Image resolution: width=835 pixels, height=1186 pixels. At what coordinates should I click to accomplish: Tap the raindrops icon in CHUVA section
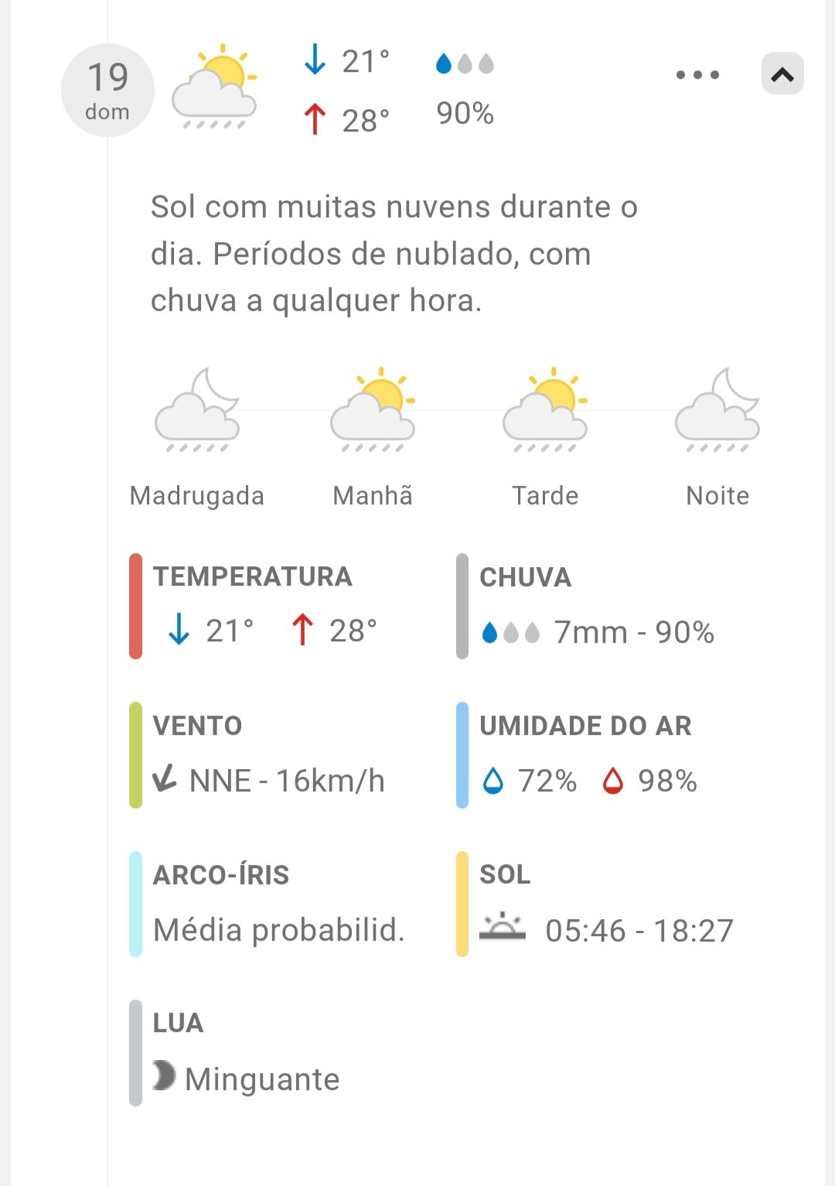pyautogui.click(x=510, y=633)
